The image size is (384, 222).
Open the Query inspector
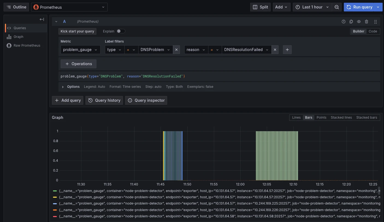[146, 100]
